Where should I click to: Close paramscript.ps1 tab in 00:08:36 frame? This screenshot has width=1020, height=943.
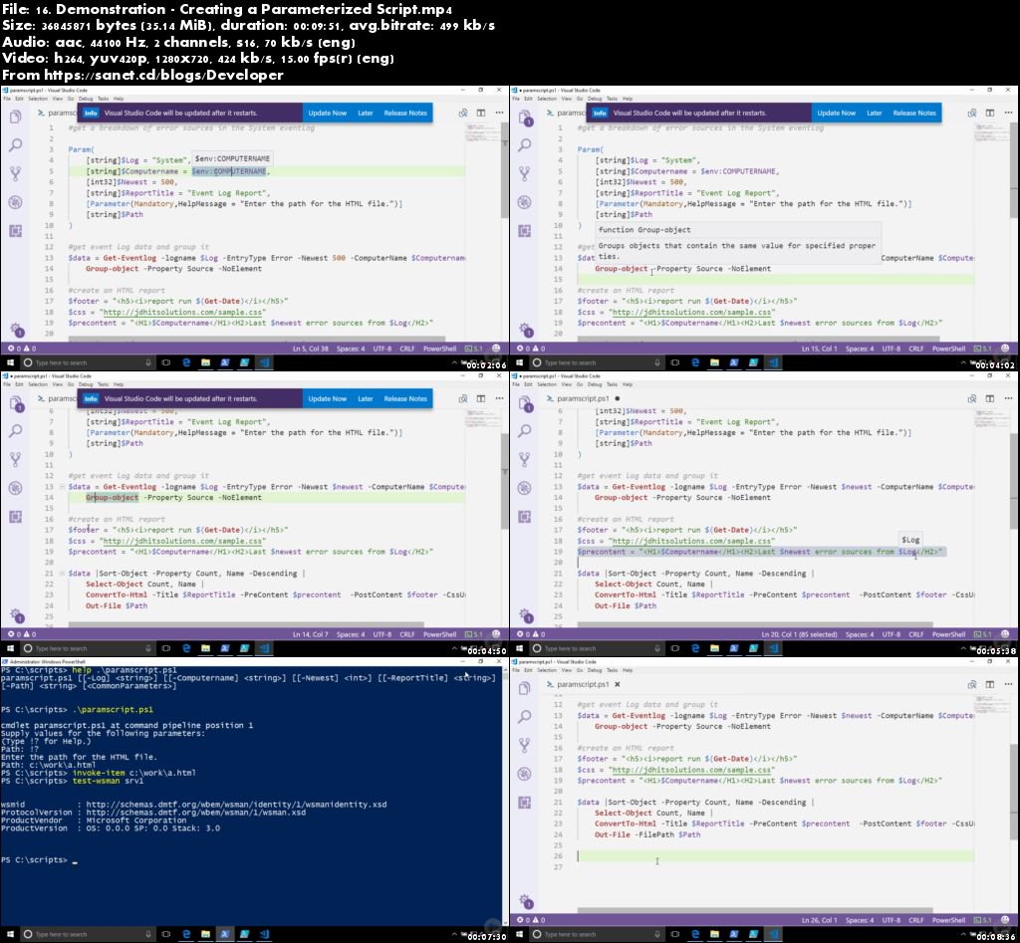point(618,685)
